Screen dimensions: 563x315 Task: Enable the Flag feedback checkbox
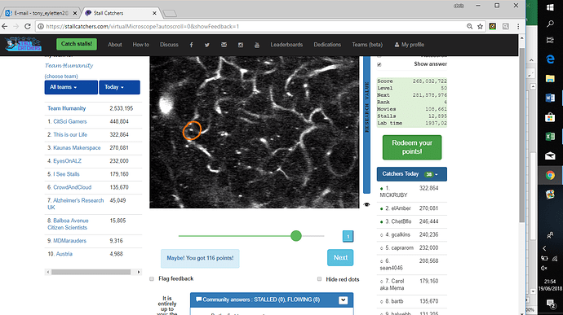(152, 279)
